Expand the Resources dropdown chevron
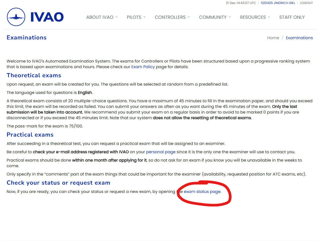 269,17
